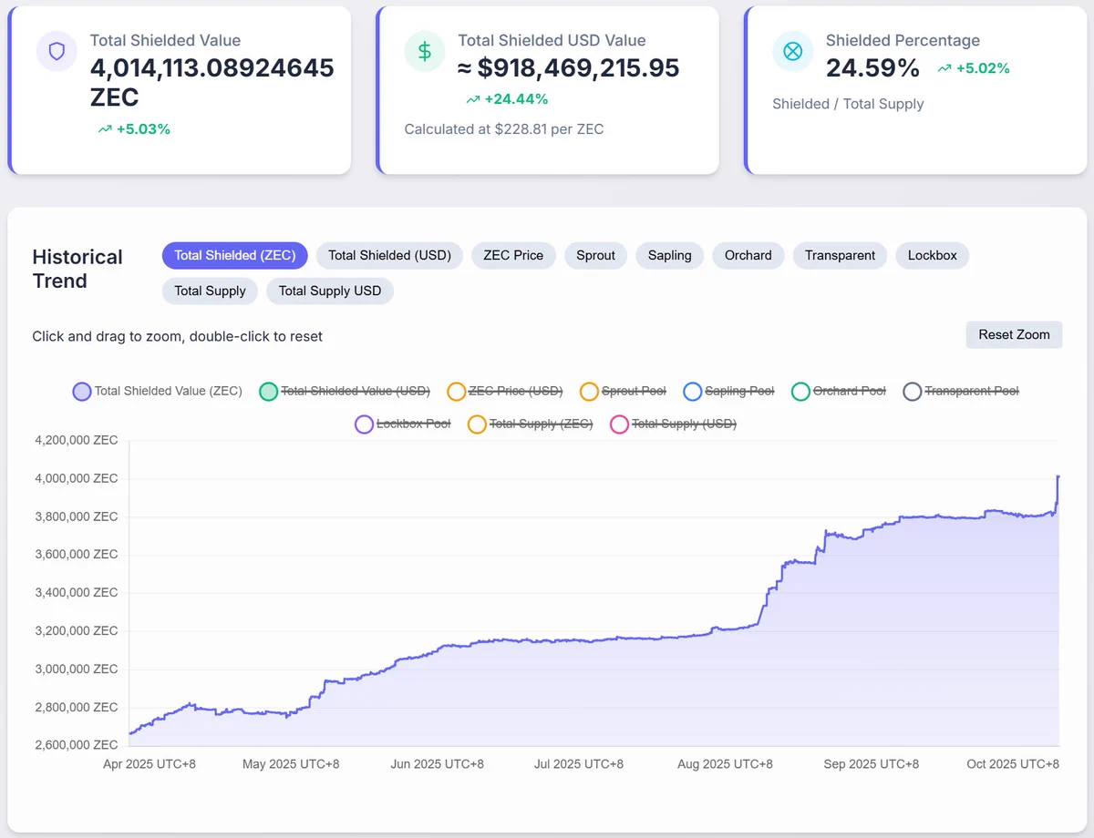Click the dollar sign icon on USD Value card
Screen dimensions: 1094x838
425,51
